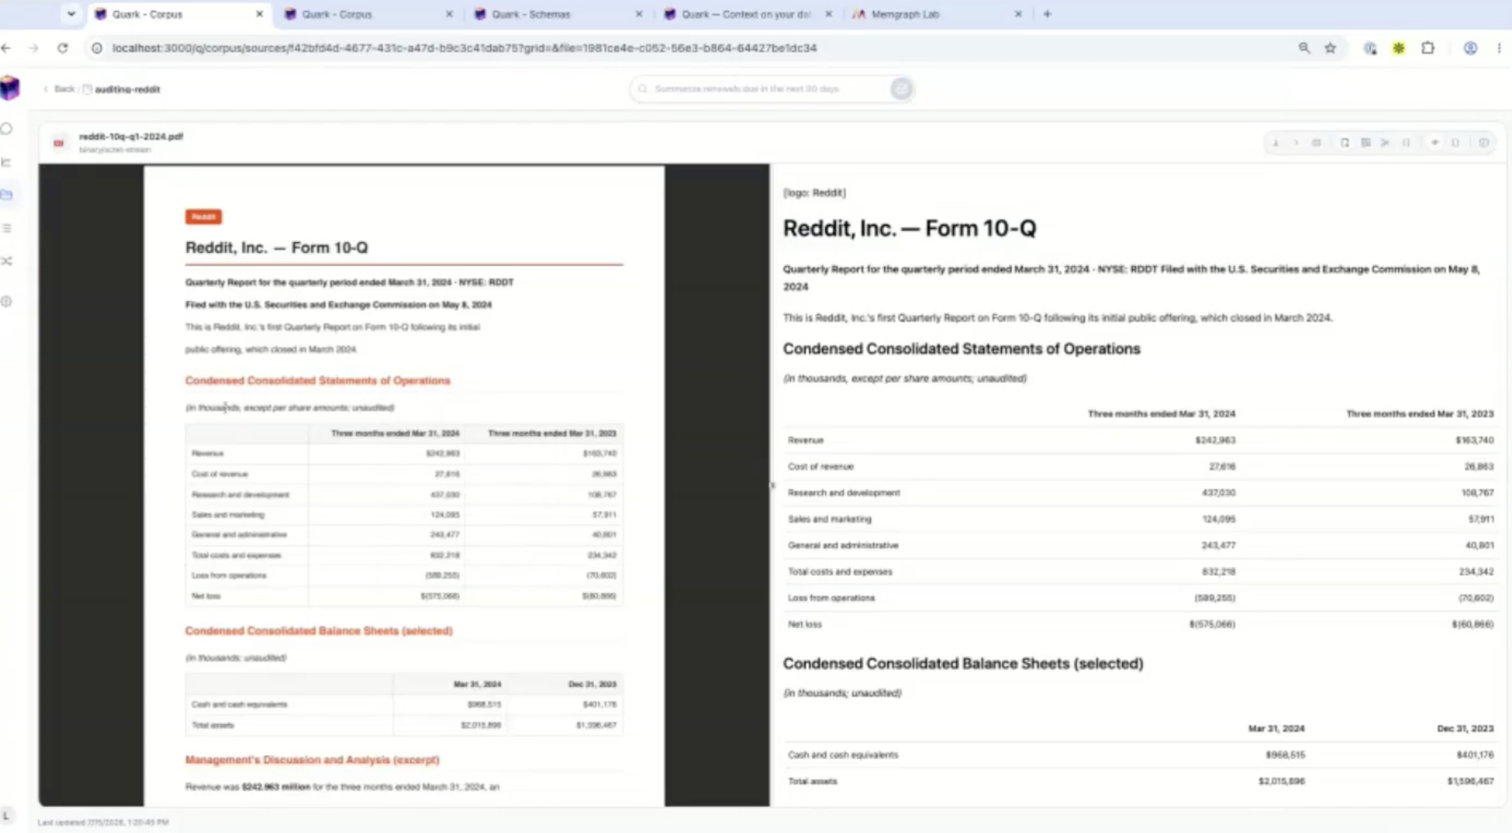Click PDF heading "Management's Discussion and Analysis (excerpt)"
This screenshot has width=1512, height=833.
pyautogui.click(x=312, y=760)
